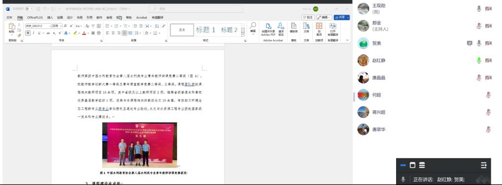502x185 pixels.
Task: Open the font color dropdown arrow
Action: pos(88,33)
